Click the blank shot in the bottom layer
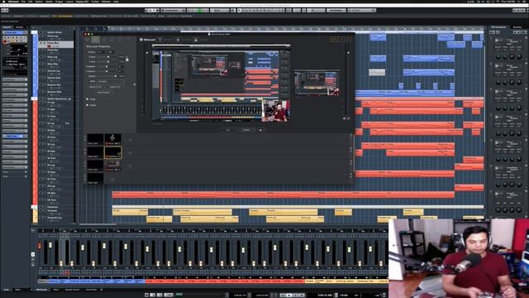This screenshot has width=529, height=298. (96, 179)
